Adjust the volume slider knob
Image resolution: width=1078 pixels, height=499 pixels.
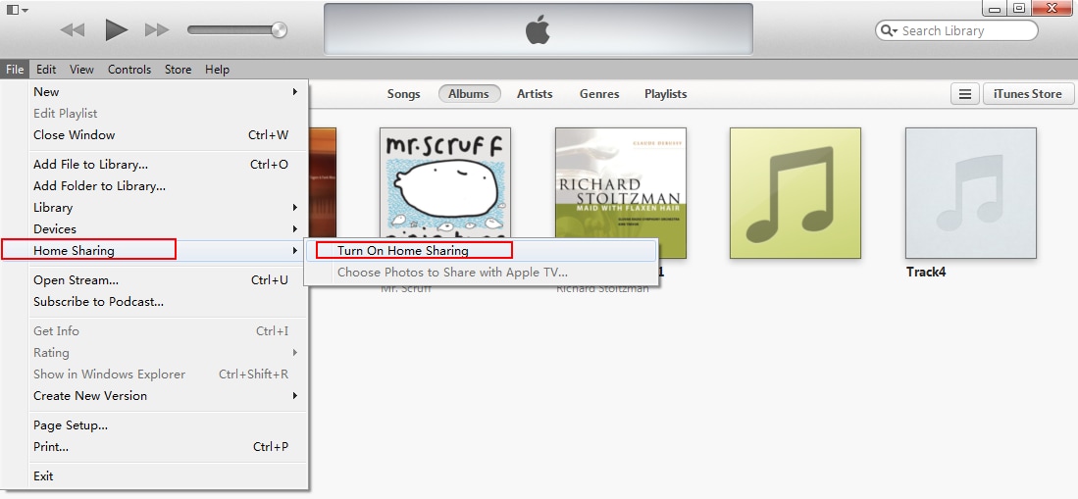(279, 30)
